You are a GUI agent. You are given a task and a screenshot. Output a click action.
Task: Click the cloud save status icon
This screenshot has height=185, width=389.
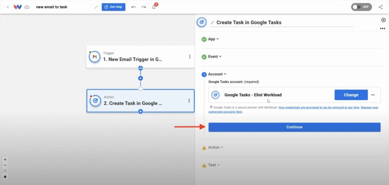pyautogui.click(x=27, y=7)
